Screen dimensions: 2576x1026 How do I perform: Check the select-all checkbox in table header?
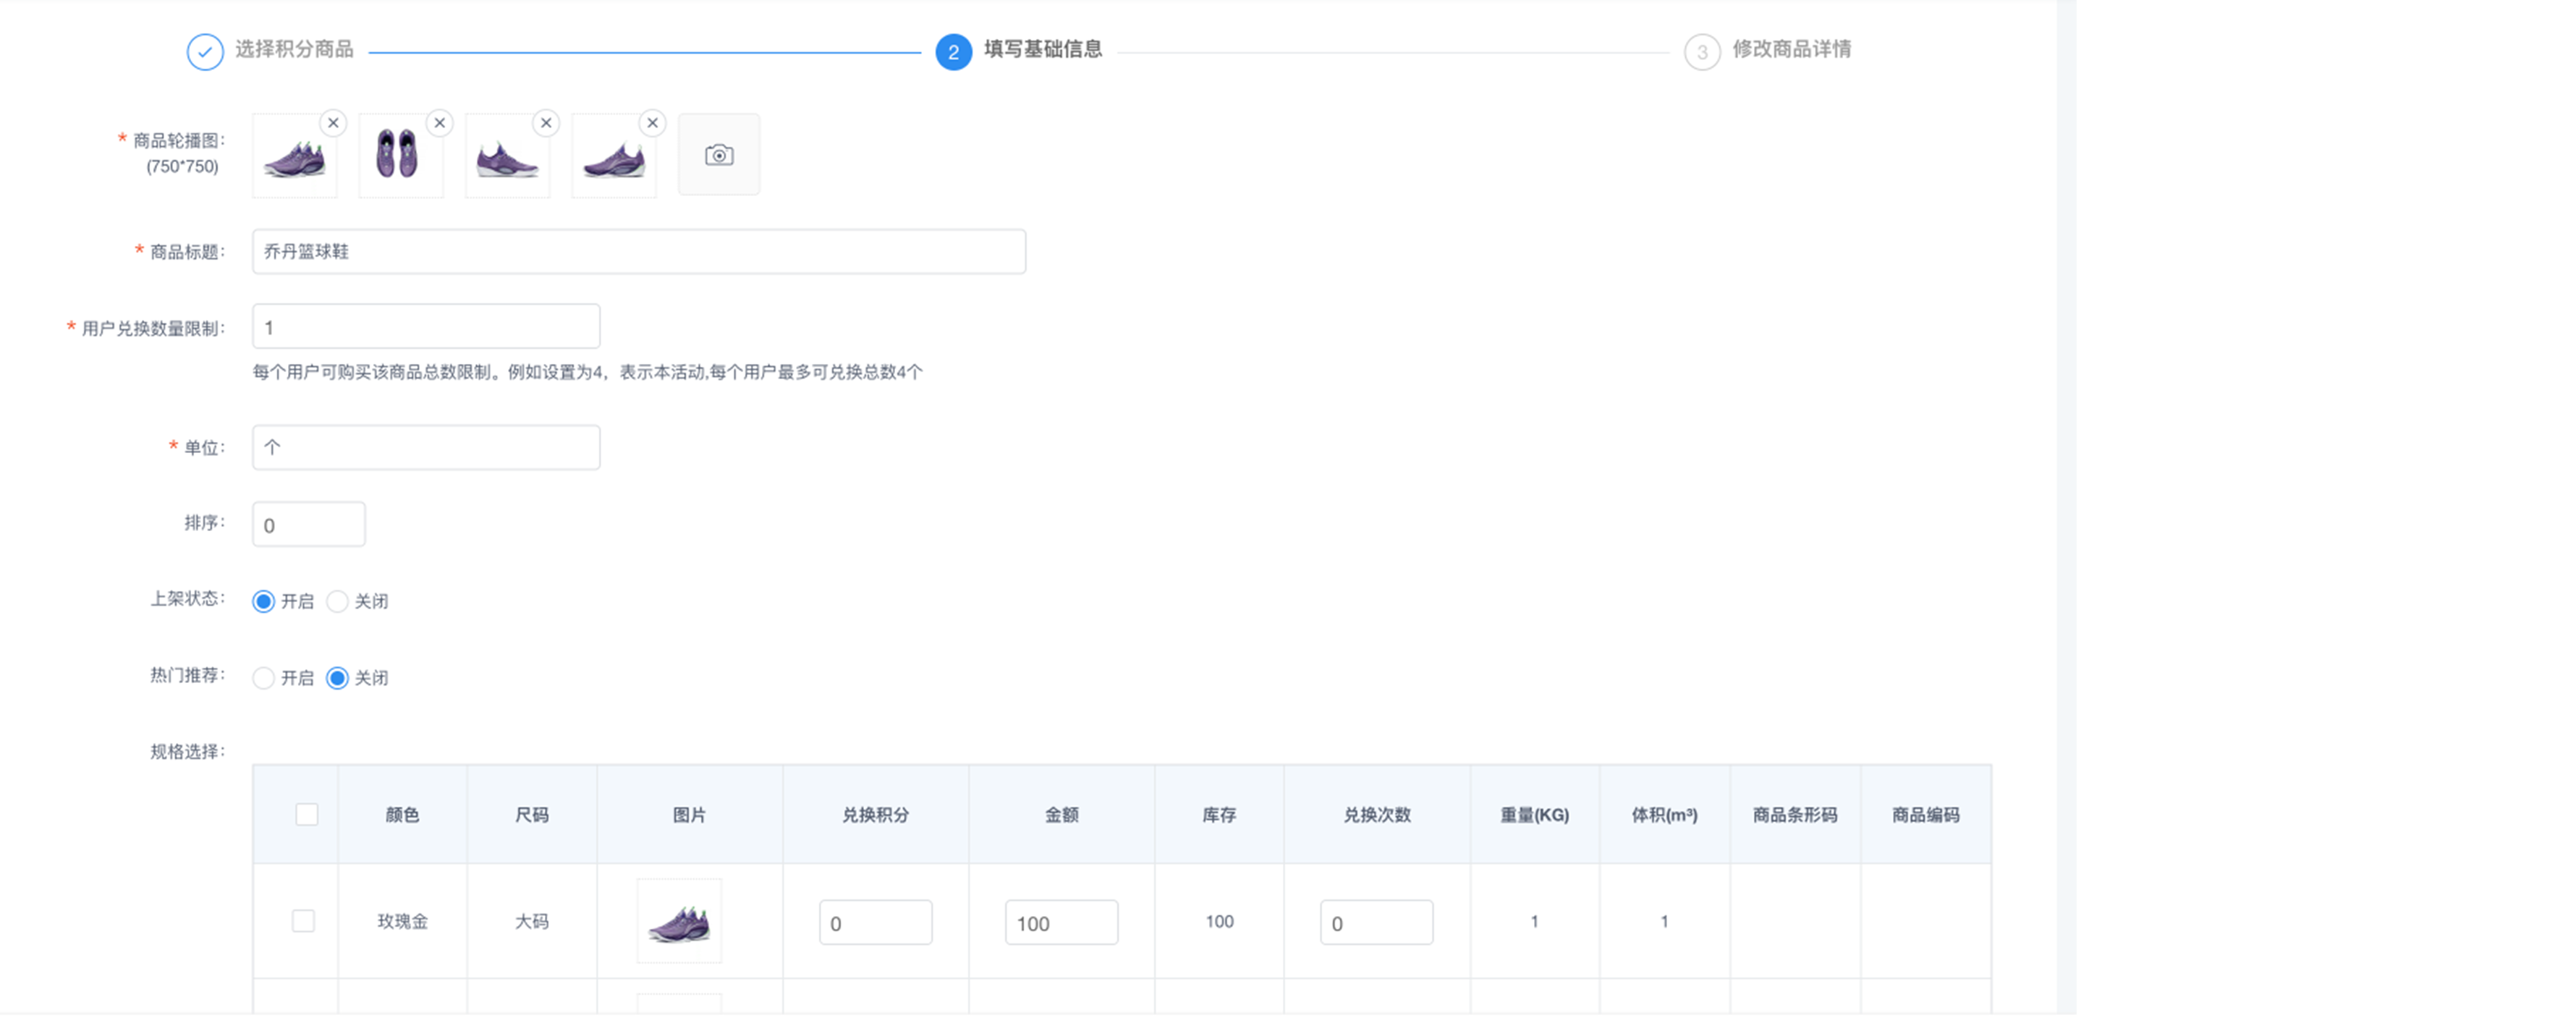pyautogui.click(x=307, y=815)
